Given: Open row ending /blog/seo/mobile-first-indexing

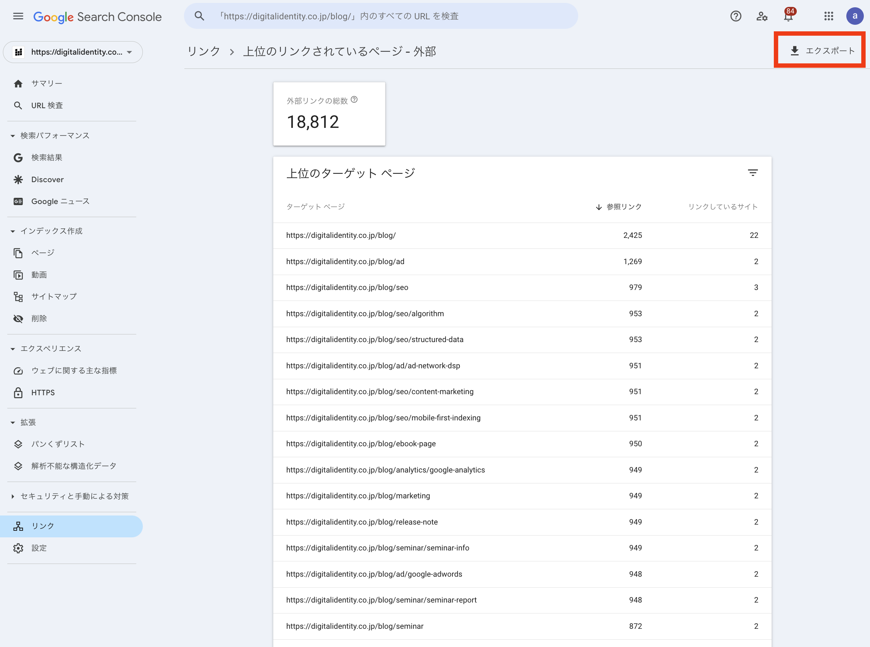Looking at the screenshot, I should point(522,418).
